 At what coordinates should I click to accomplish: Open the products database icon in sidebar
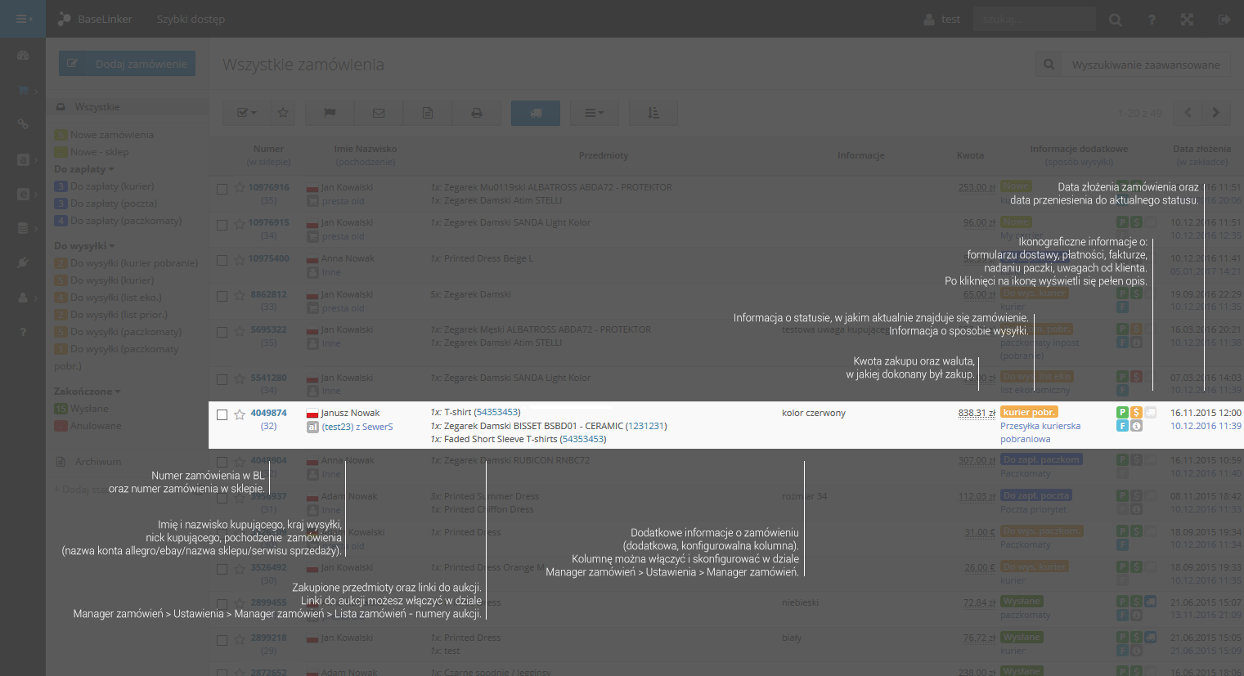(23, 228)
